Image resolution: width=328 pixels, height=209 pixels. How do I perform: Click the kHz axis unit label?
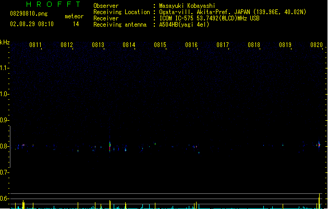point(5,42)
